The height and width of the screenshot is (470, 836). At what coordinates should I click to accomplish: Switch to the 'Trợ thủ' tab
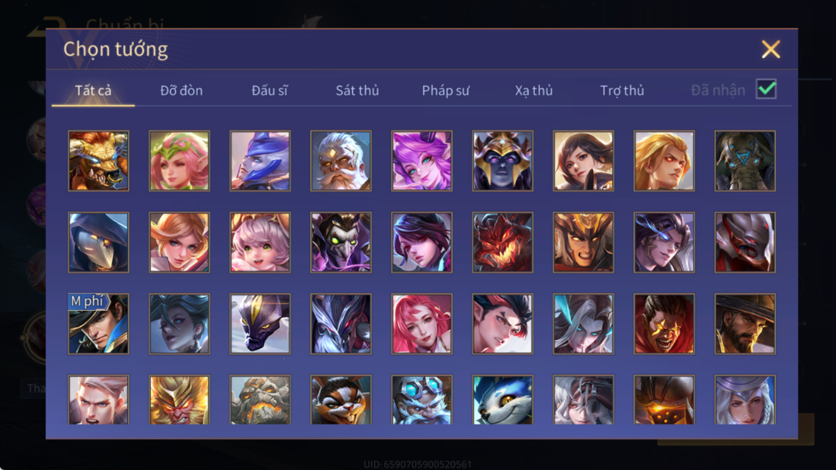tap(622, 91)
